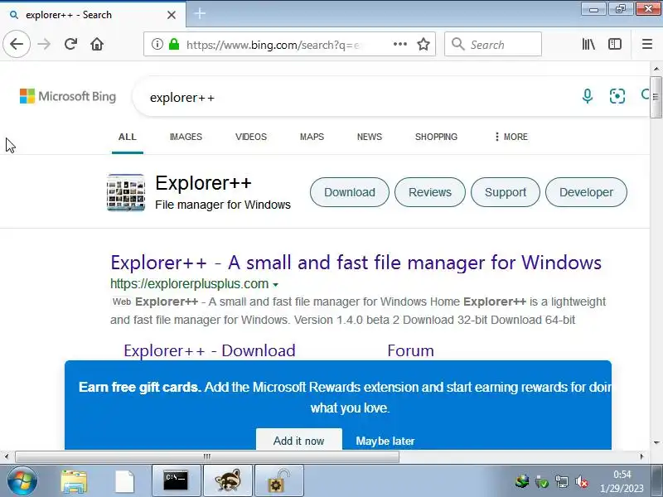Viewport: 663px width, 497px height.
Task: Show site information via the info icon
Action: (x=157, y=44)
